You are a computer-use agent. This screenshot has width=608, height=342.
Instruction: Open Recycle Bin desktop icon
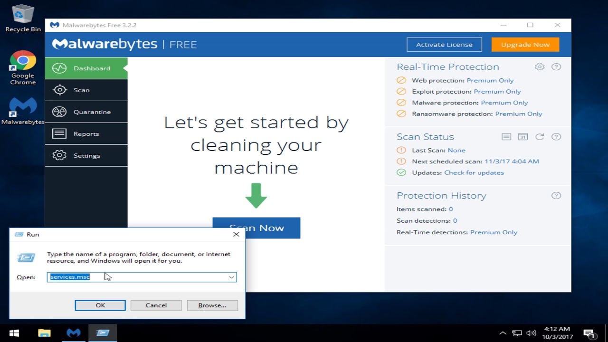23,19
